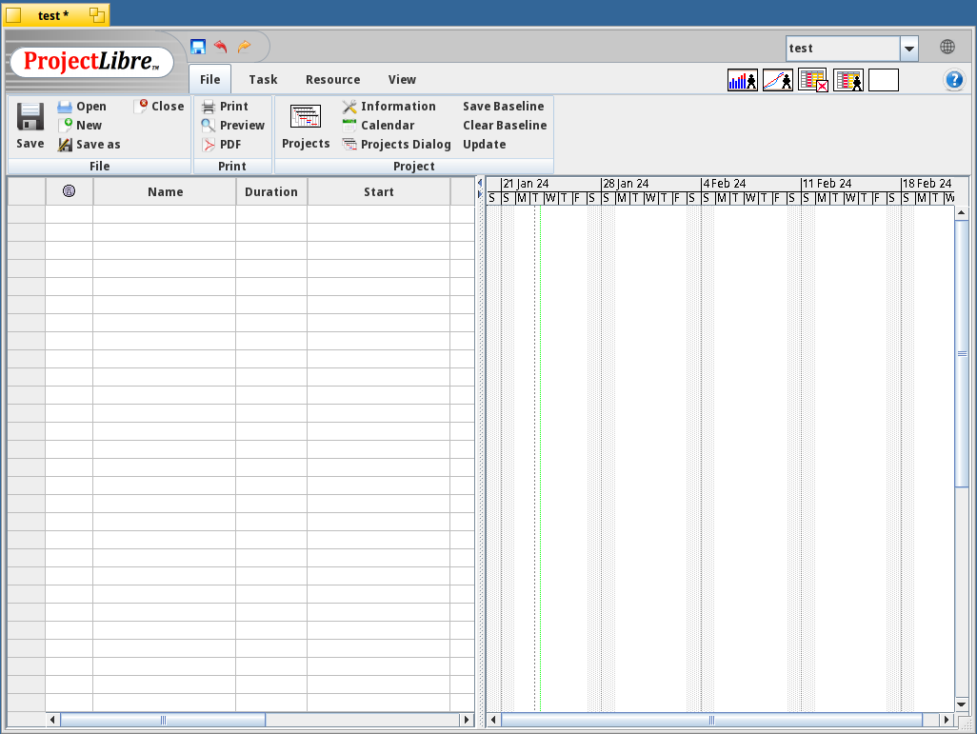The height and width of the screenshot is (734, 977).
Task: Open project Information
Action: [x=389, y=107]
